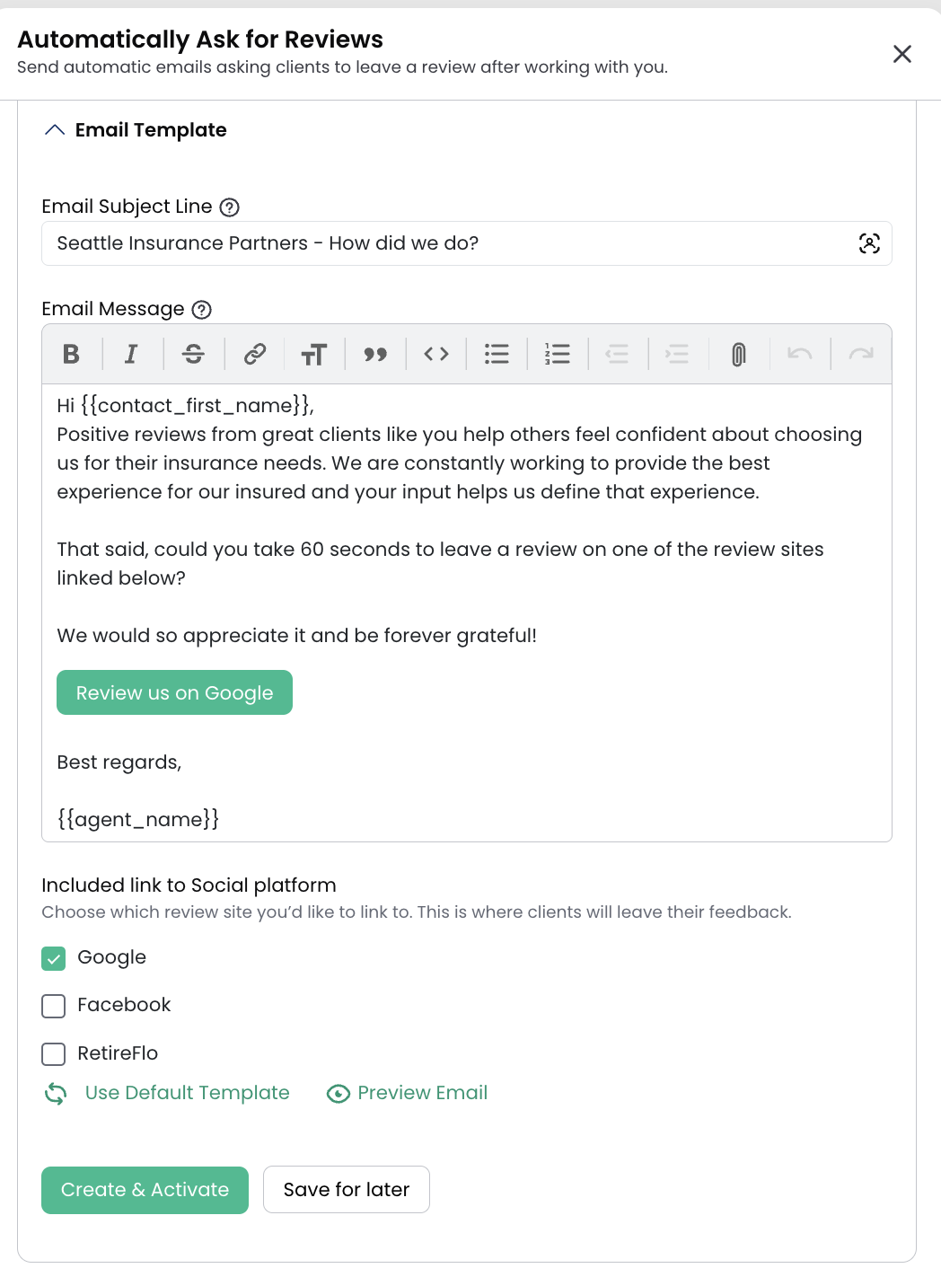Image resolution: width=941 pixels, height=1277 pixels.
Task: Toggle bold formatting in email editor
Action: pyautogui.click(x=72, y=354)
